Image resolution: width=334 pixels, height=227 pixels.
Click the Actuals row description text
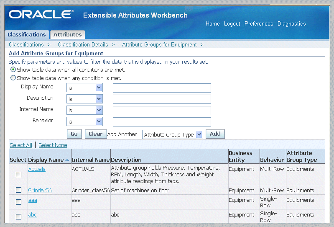coord(165,175)
